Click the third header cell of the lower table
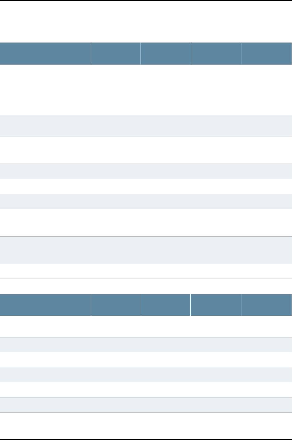Viewport: 292px width, 440px height. click(x=165, y=305)
